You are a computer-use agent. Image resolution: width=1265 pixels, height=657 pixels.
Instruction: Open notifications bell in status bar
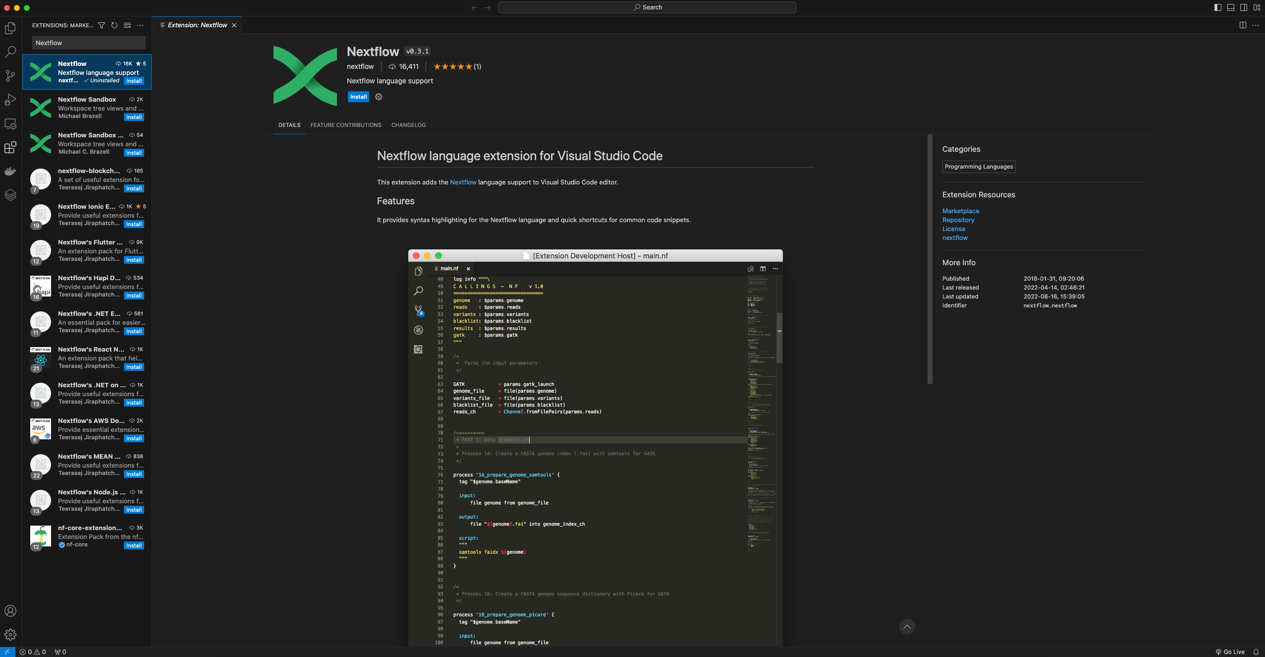(x=1256, y=652)
